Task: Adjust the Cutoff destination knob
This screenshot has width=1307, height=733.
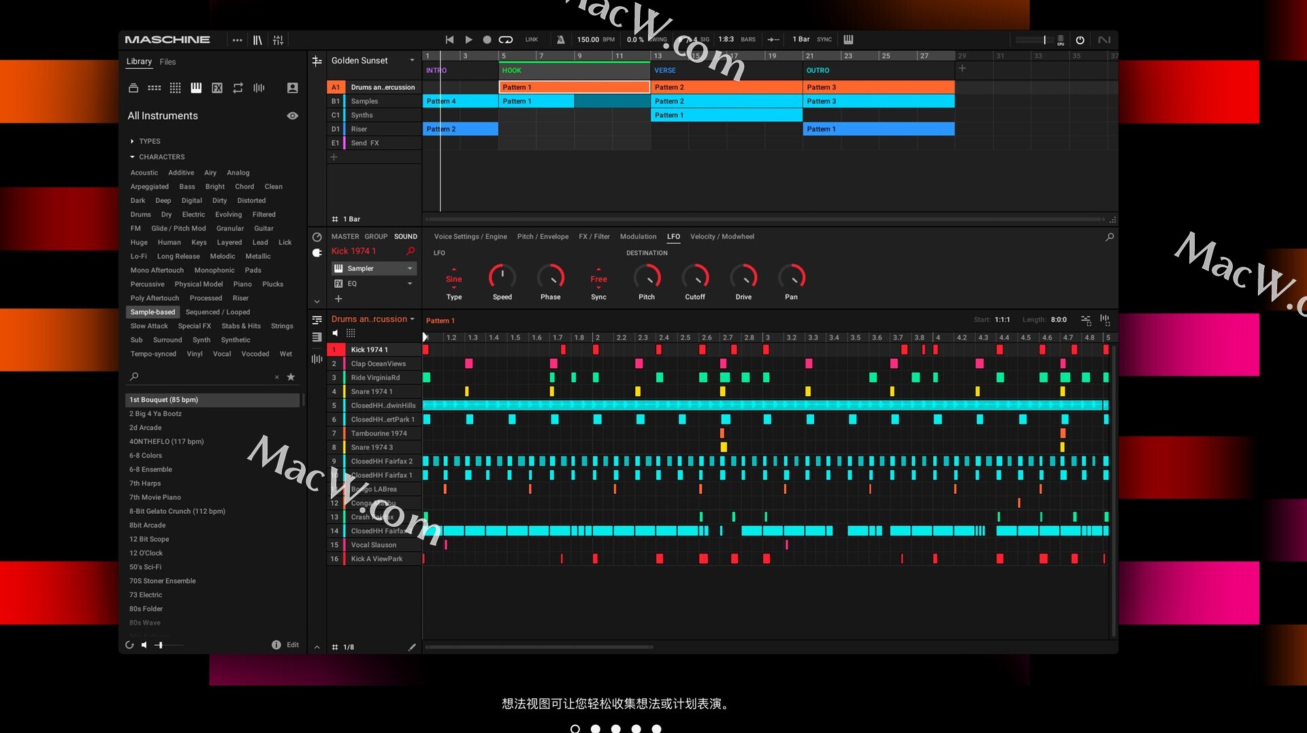Action: tap(695, 277)
